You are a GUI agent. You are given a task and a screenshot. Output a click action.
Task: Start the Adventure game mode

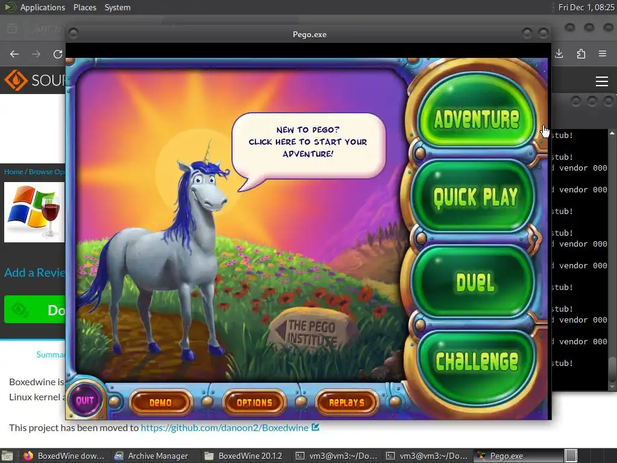coord(476,110)
